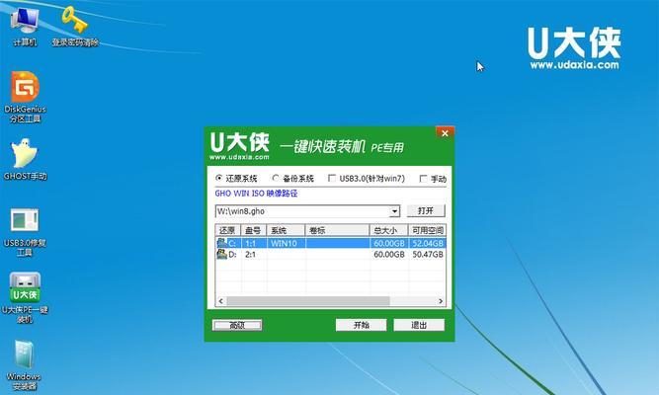Click the 开始 (Start) button
Image resolution: width=659 pixels, height=395 pixels.
[361, 325]
